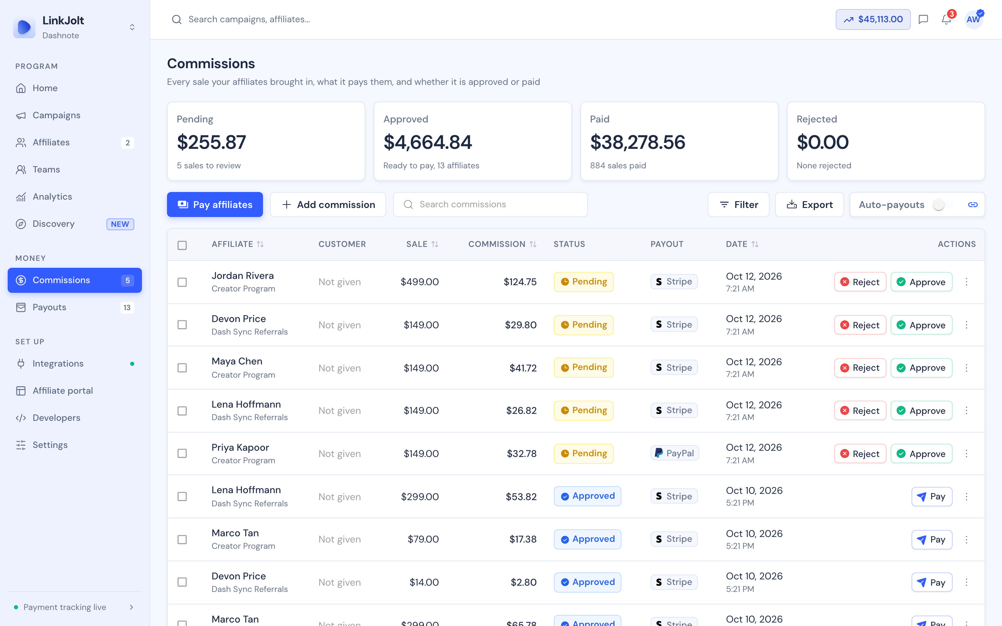The width and height of the screenshot is (1002, 626).
Task: Click the Search campaigns, affiliates field
Action: tap(249, 19)
